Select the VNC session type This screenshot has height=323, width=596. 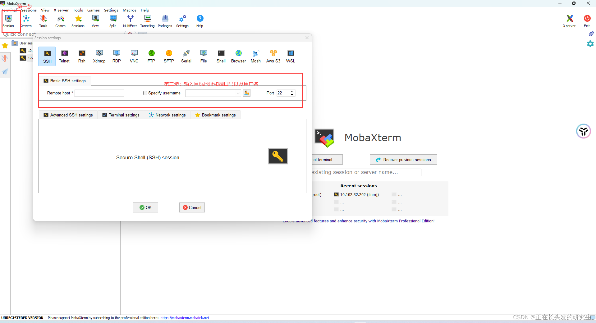[x=134, y=57]
